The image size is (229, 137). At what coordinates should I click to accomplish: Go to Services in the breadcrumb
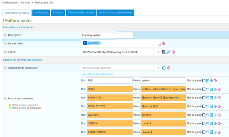(x=25, y=3)
